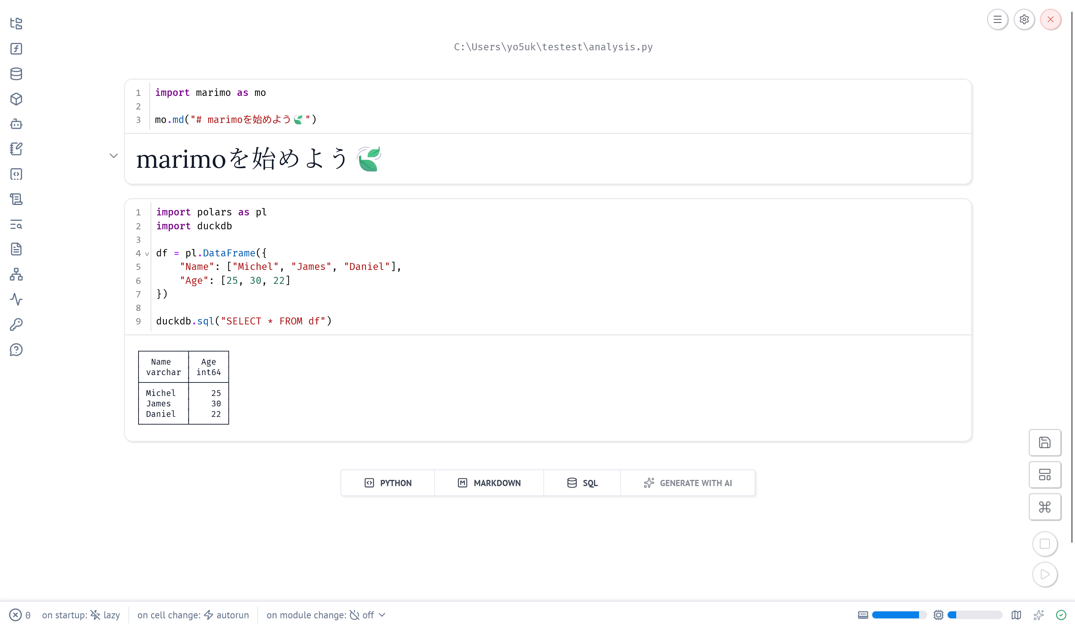Open the packages cube icon
Screen dimensions: 1075x628
coord(16,99)
